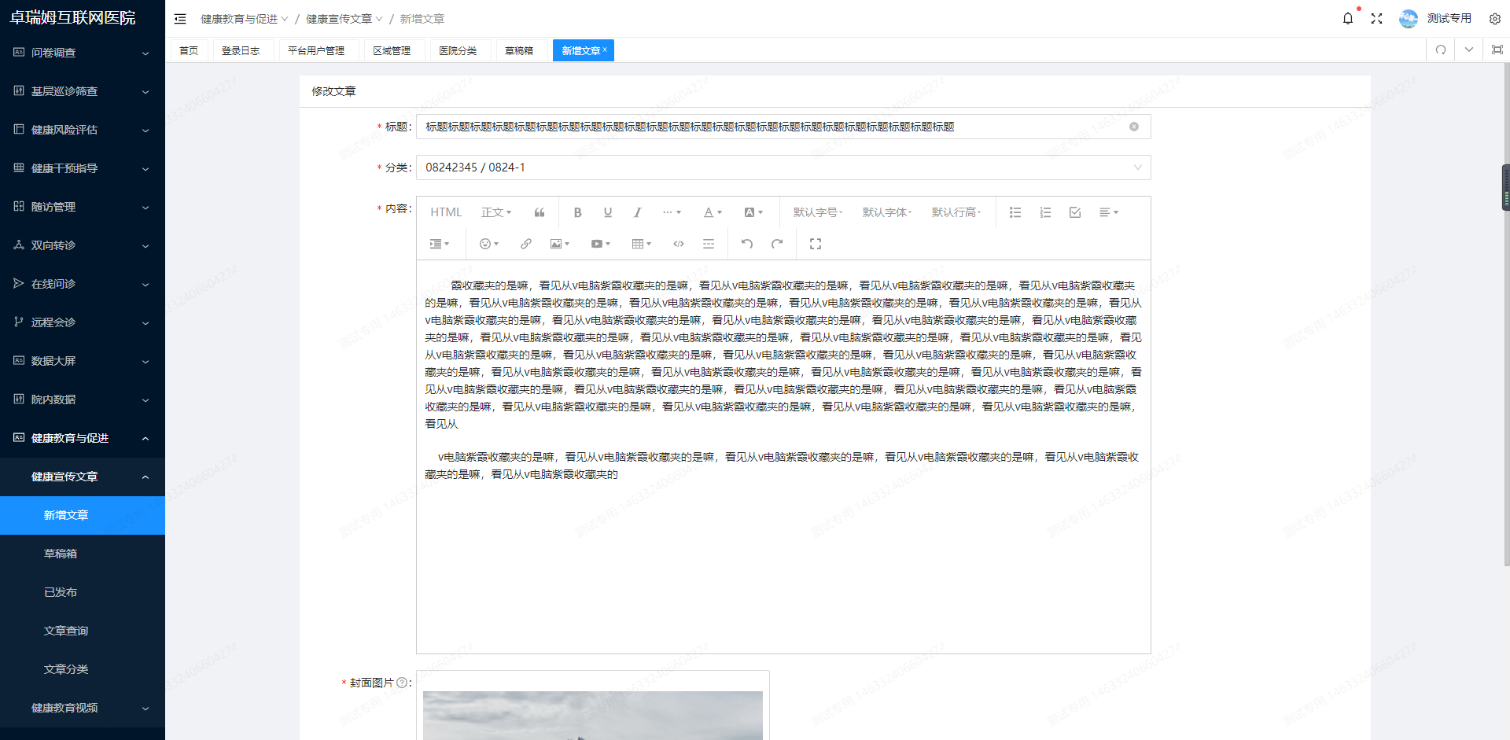Image resolution: width=1510 pixels, height=740 pixels.
Task: Redo the last edit
Action: (x=777, y=244)
